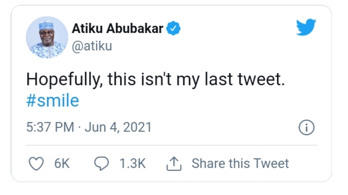Click the share upload arrow icon
Screen dimensions: 348x195
173,164
